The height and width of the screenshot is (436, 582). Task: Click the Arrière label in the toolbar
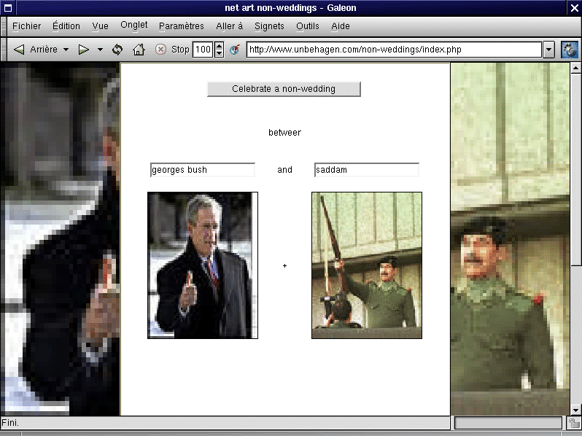click(44, 50)
